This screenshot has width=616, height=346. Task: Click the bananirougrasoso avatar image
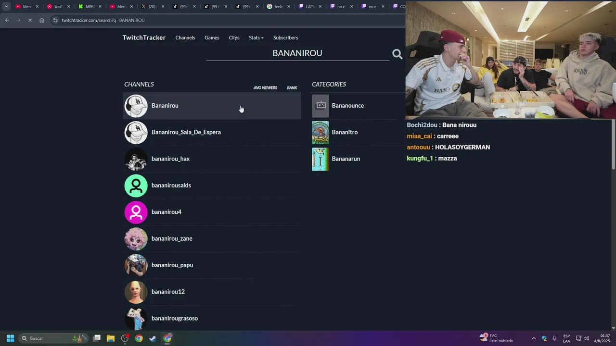(x=136, y=319)
